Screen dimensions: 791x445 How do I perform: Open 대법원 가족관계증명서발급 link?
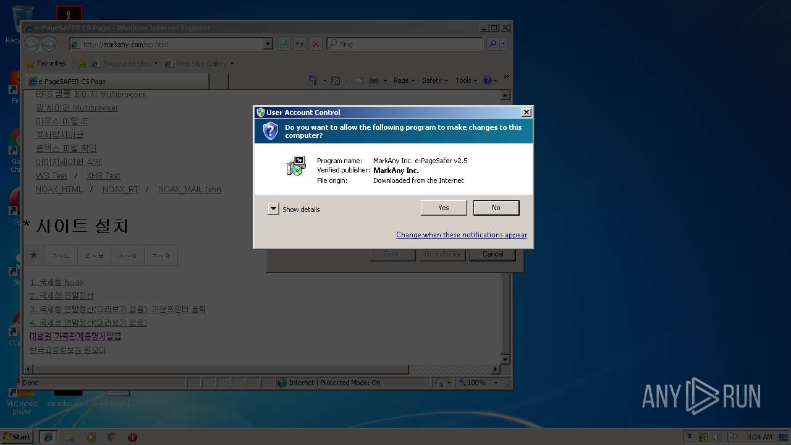click(x=75, y=336)
